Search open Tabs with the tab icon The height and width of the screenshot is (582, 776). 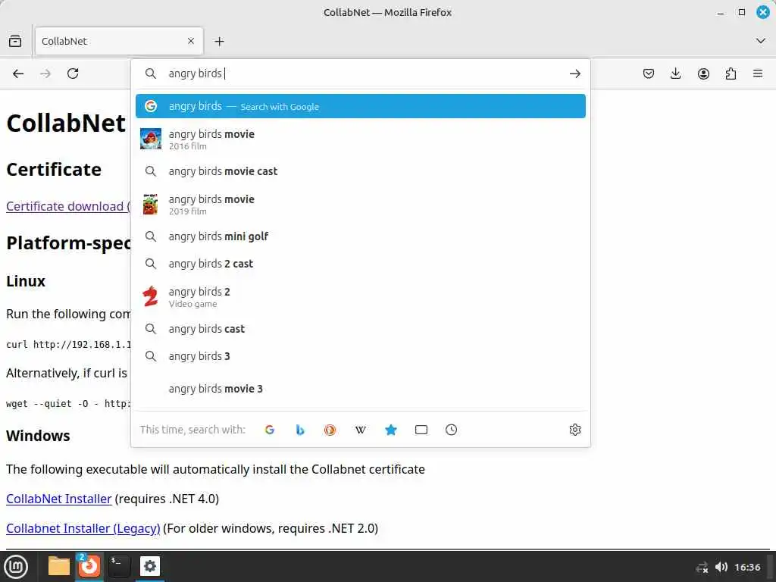pos(421,430)
